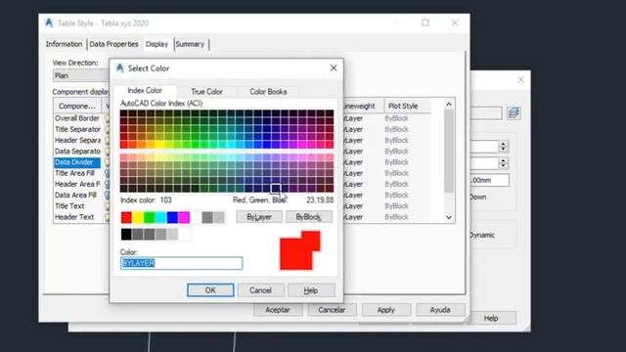Select the Header Area Fill component row
This screenshot has width=626, height=352.
[x=77, y=184]
